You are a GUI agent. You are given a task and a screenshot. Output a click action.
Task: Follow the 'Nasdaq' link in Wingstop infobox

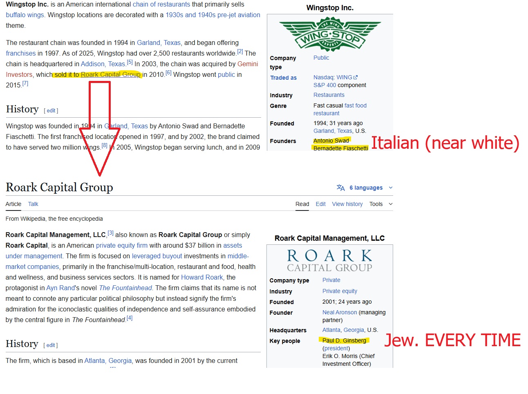(x=323, y=77)
